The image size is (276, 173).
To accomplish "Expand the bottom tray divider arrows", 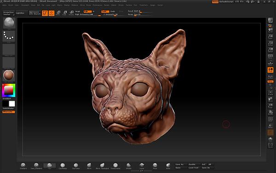I will point(142,171).
